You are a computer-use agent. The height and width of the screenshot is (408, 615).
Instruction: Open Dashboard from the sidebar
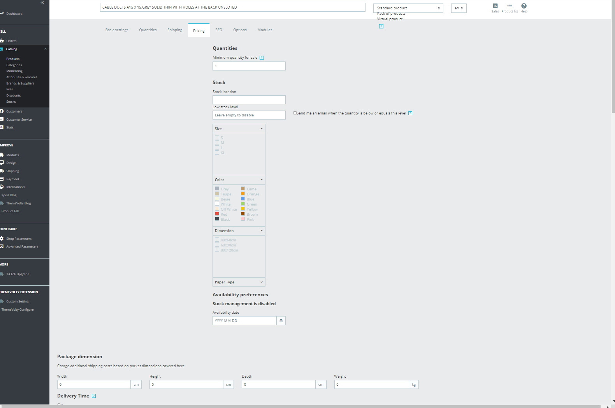[14, 14]
